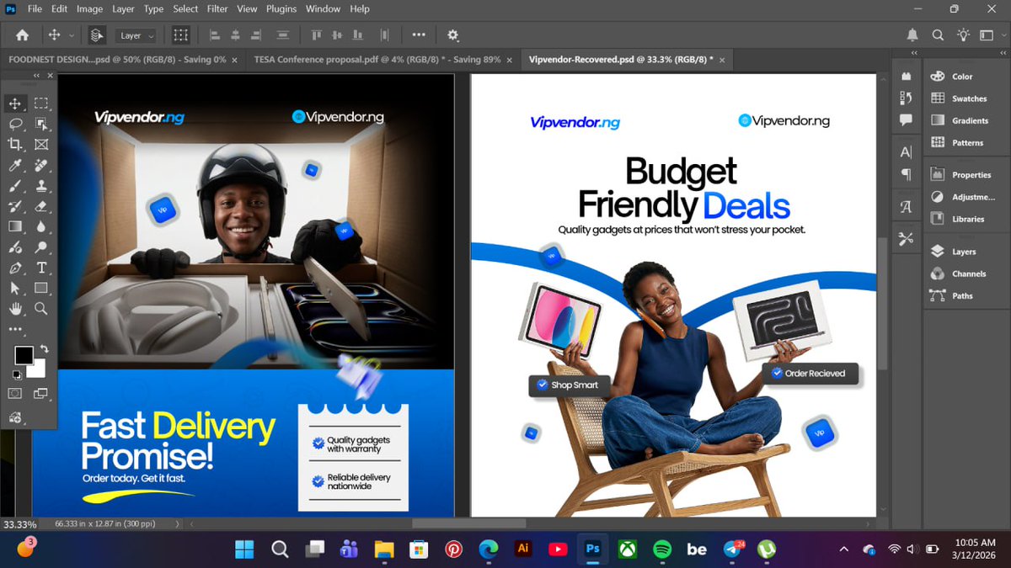The height and width of the screenshot is (568, 1011).
Task: Reset default foreground and background colors
Action: [x=17, y=374]
